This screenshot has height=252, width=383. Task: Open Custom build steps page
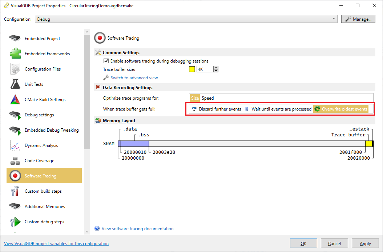coord(44,191)
